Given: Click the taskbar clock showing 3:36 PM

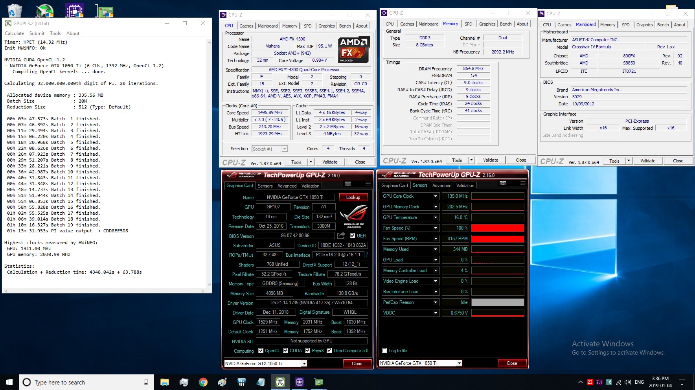Looking at the screenshot, I should [660, 382].
